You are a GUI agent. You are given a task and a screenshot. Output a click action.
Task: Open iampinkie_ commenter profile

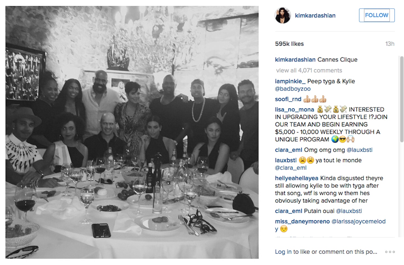point(290,81)
